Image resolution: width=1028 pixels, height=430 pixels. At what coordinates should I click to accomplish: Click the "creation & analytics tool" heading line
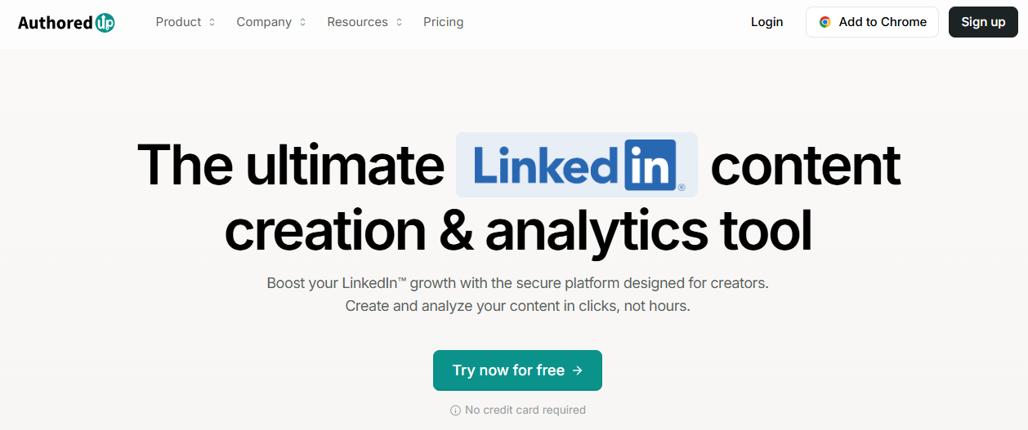coord(518,230)
